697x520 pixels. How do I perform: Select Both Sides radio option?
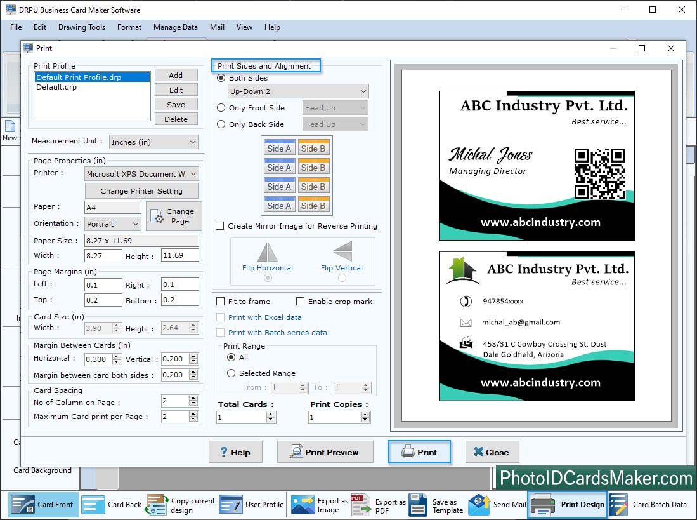click(x=221, y=78)
